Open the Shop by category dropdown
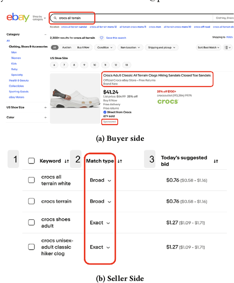 pos(39,18)
